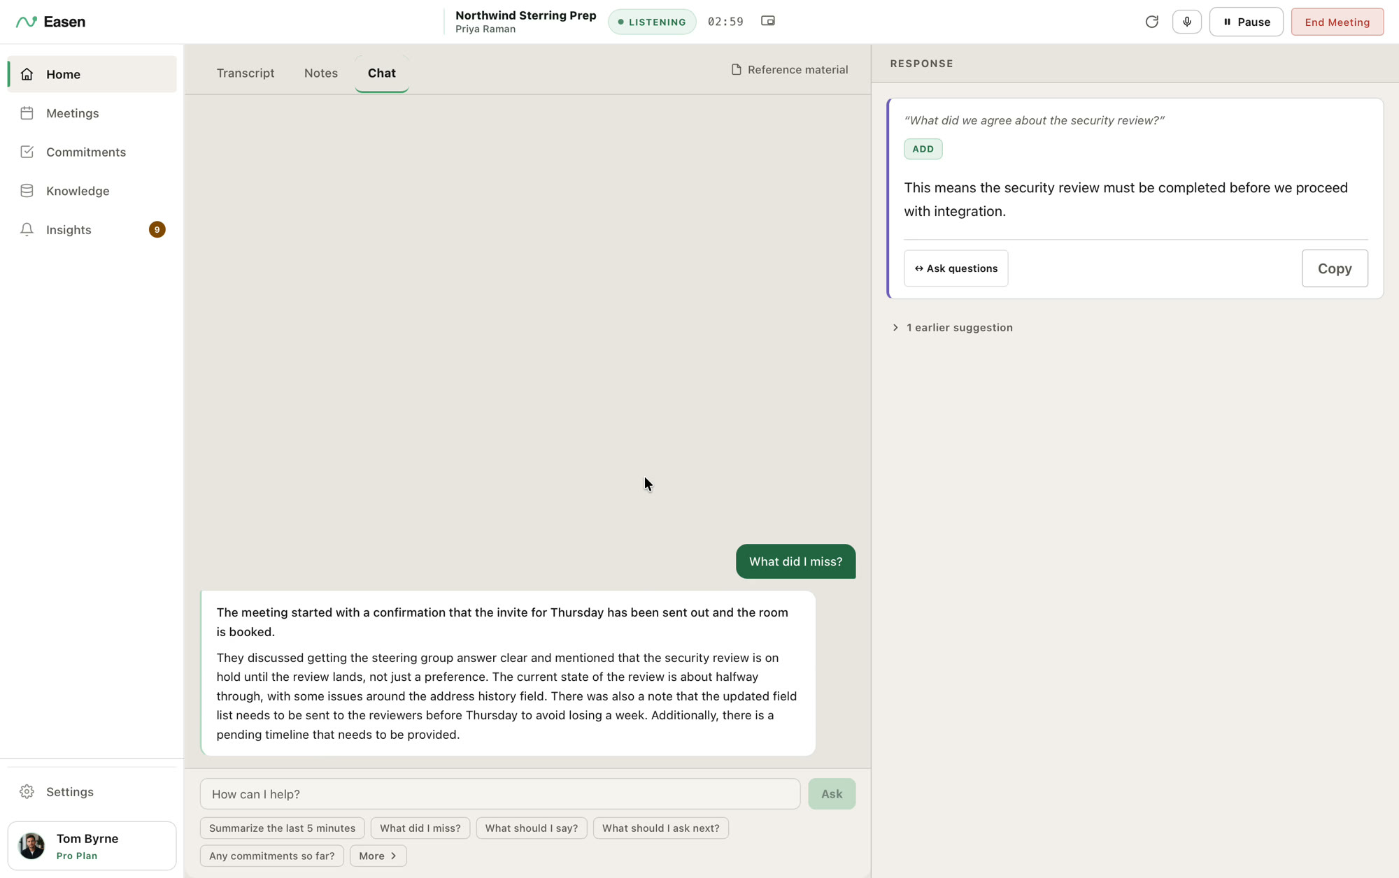The width and height of the screenshot is (1399, 878).
Task: Open Commitments in sidebar
Action: tap(92, 152)
